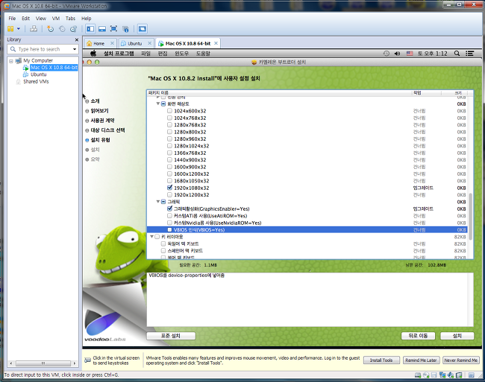Toggle the thumbnail bar icon
Viewport: 485px width, 382px height.
[x=102, y=29]
